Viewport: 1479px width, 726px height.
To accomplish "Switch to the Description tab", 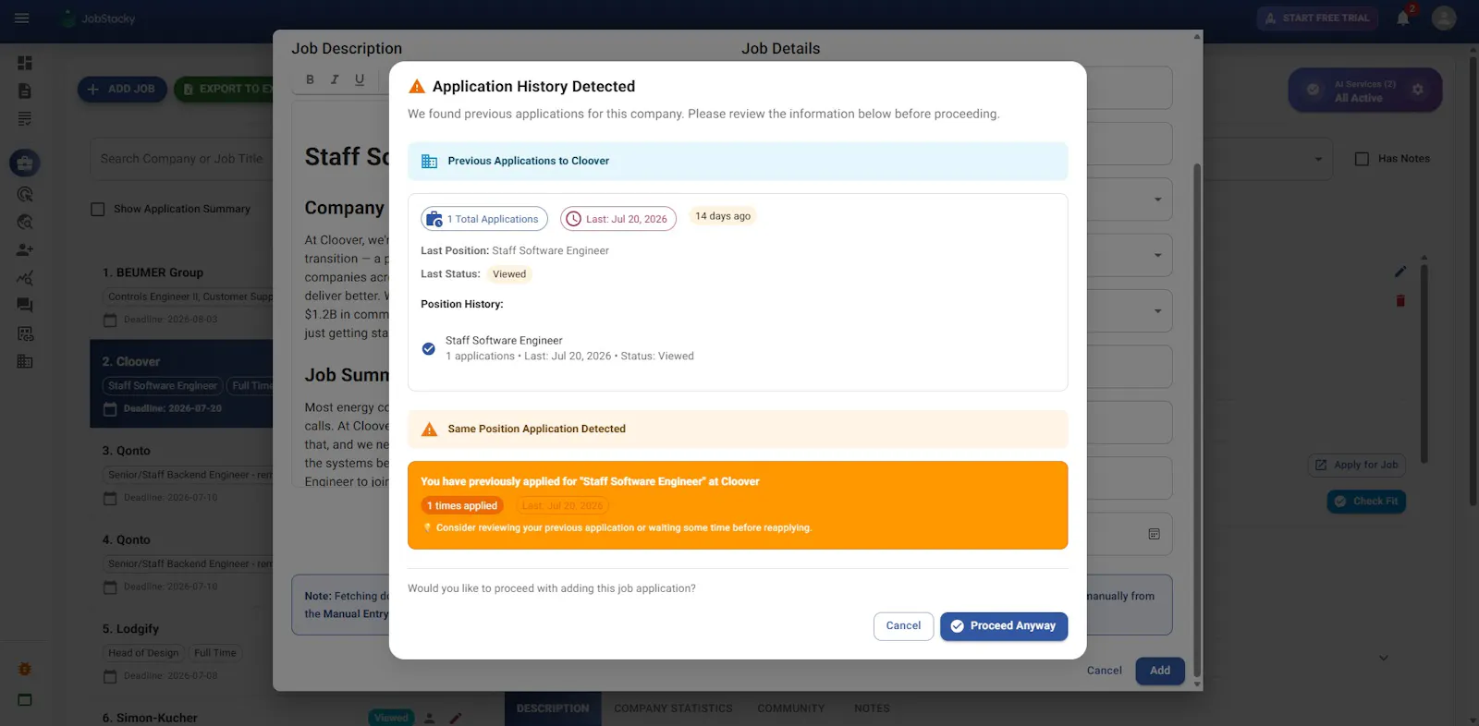I will pos(553,708).
